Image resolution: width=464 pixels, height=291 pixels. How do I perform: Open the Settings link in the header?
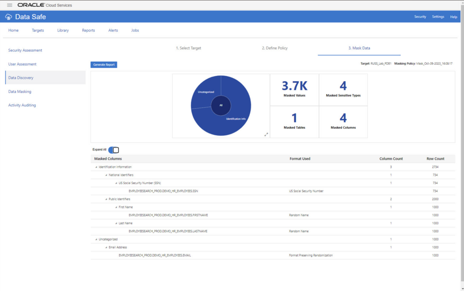point(438,16)
